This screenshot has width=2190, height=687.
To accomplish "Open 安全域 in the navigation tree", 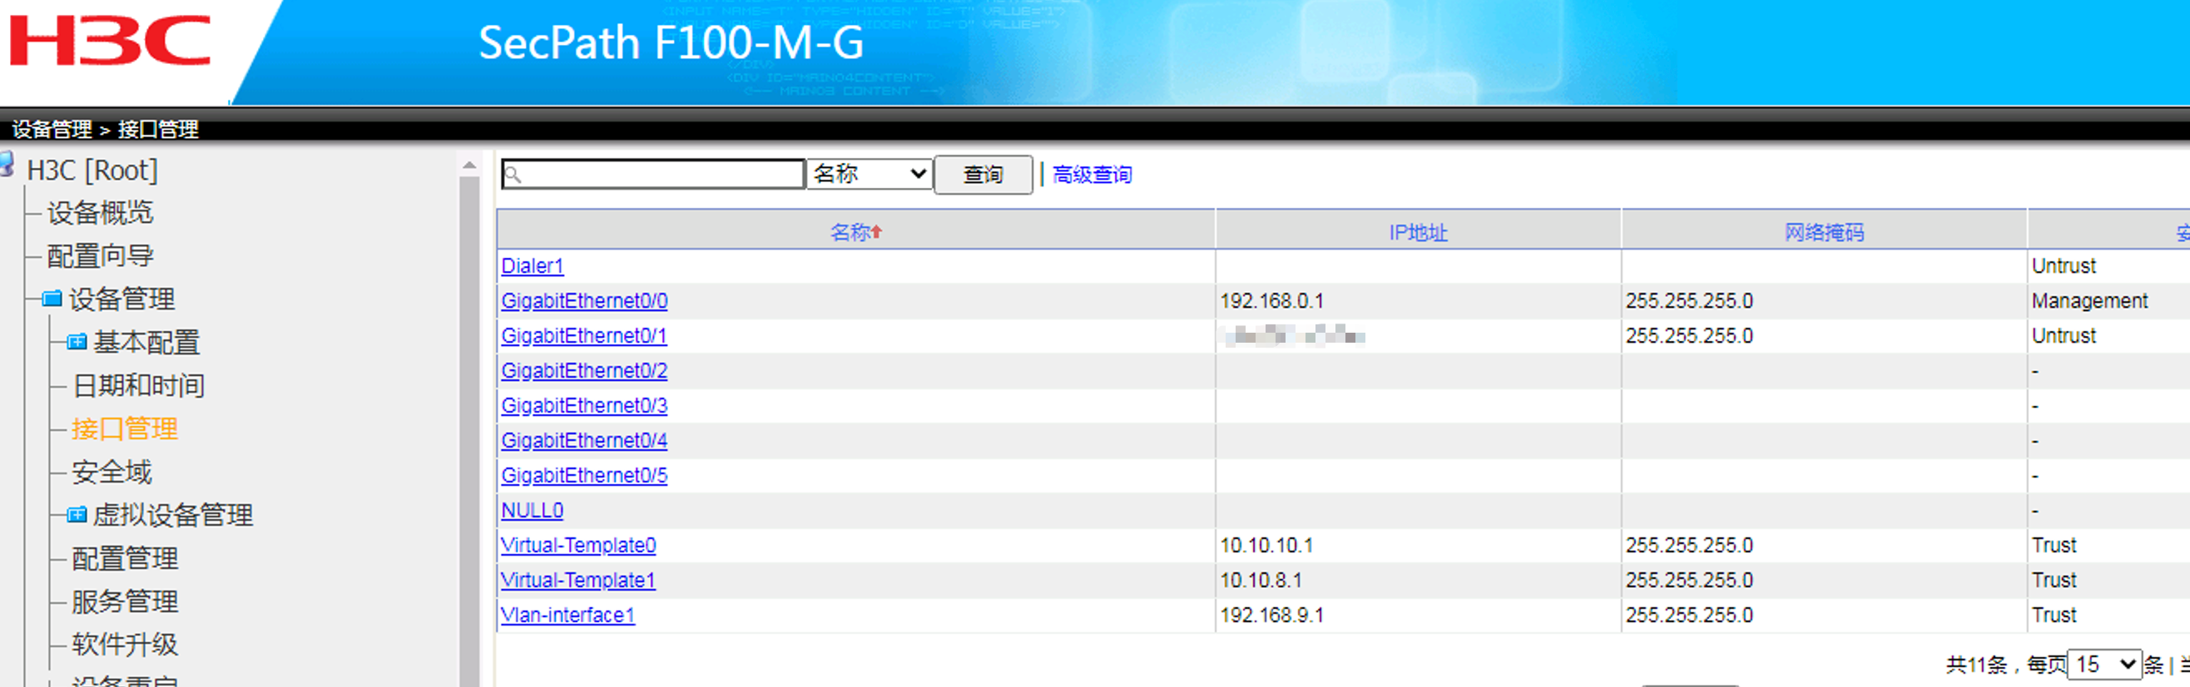I will coord(112,472).
